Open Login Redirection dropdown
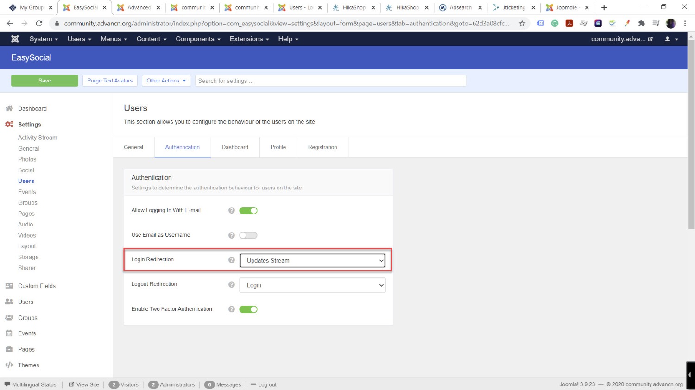695x390 pixels. 312,260
